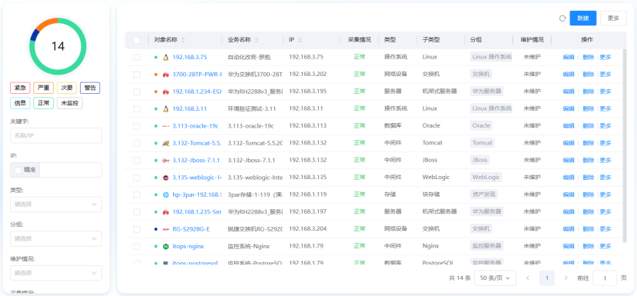Check the row for 192.168.3.75

click(x=137, y=58)
